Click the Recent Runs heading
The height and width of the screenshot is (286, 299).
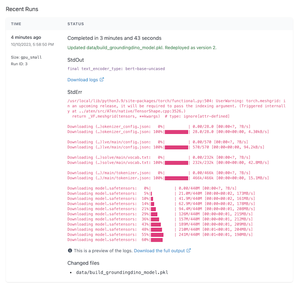(x=22, y=9)
